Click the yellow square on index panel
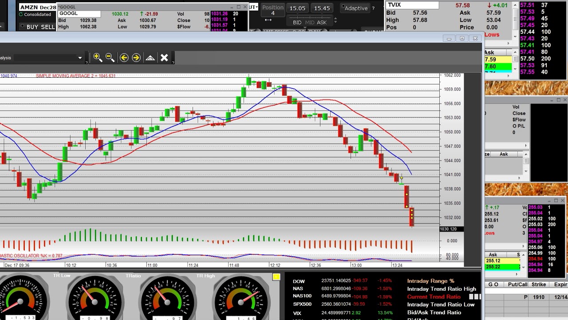 pyautogui.click(x=276, y=277)
